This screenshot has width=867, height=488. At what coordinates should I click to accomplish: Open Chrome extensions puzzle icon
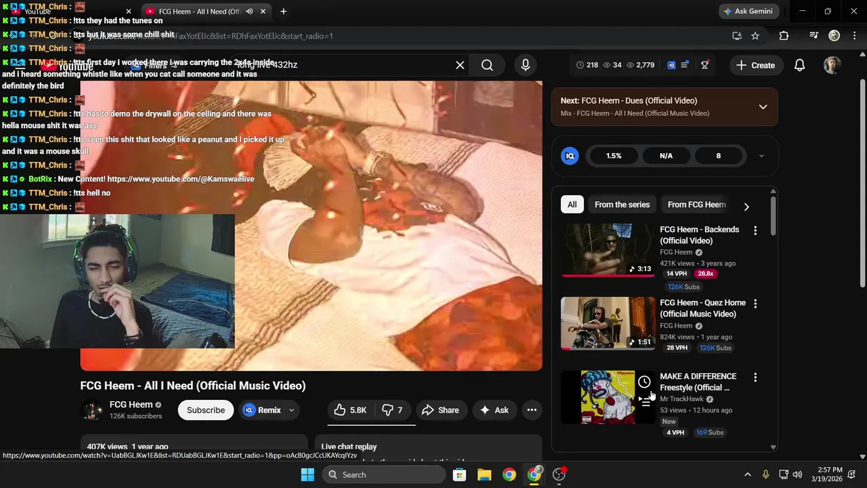784,36
